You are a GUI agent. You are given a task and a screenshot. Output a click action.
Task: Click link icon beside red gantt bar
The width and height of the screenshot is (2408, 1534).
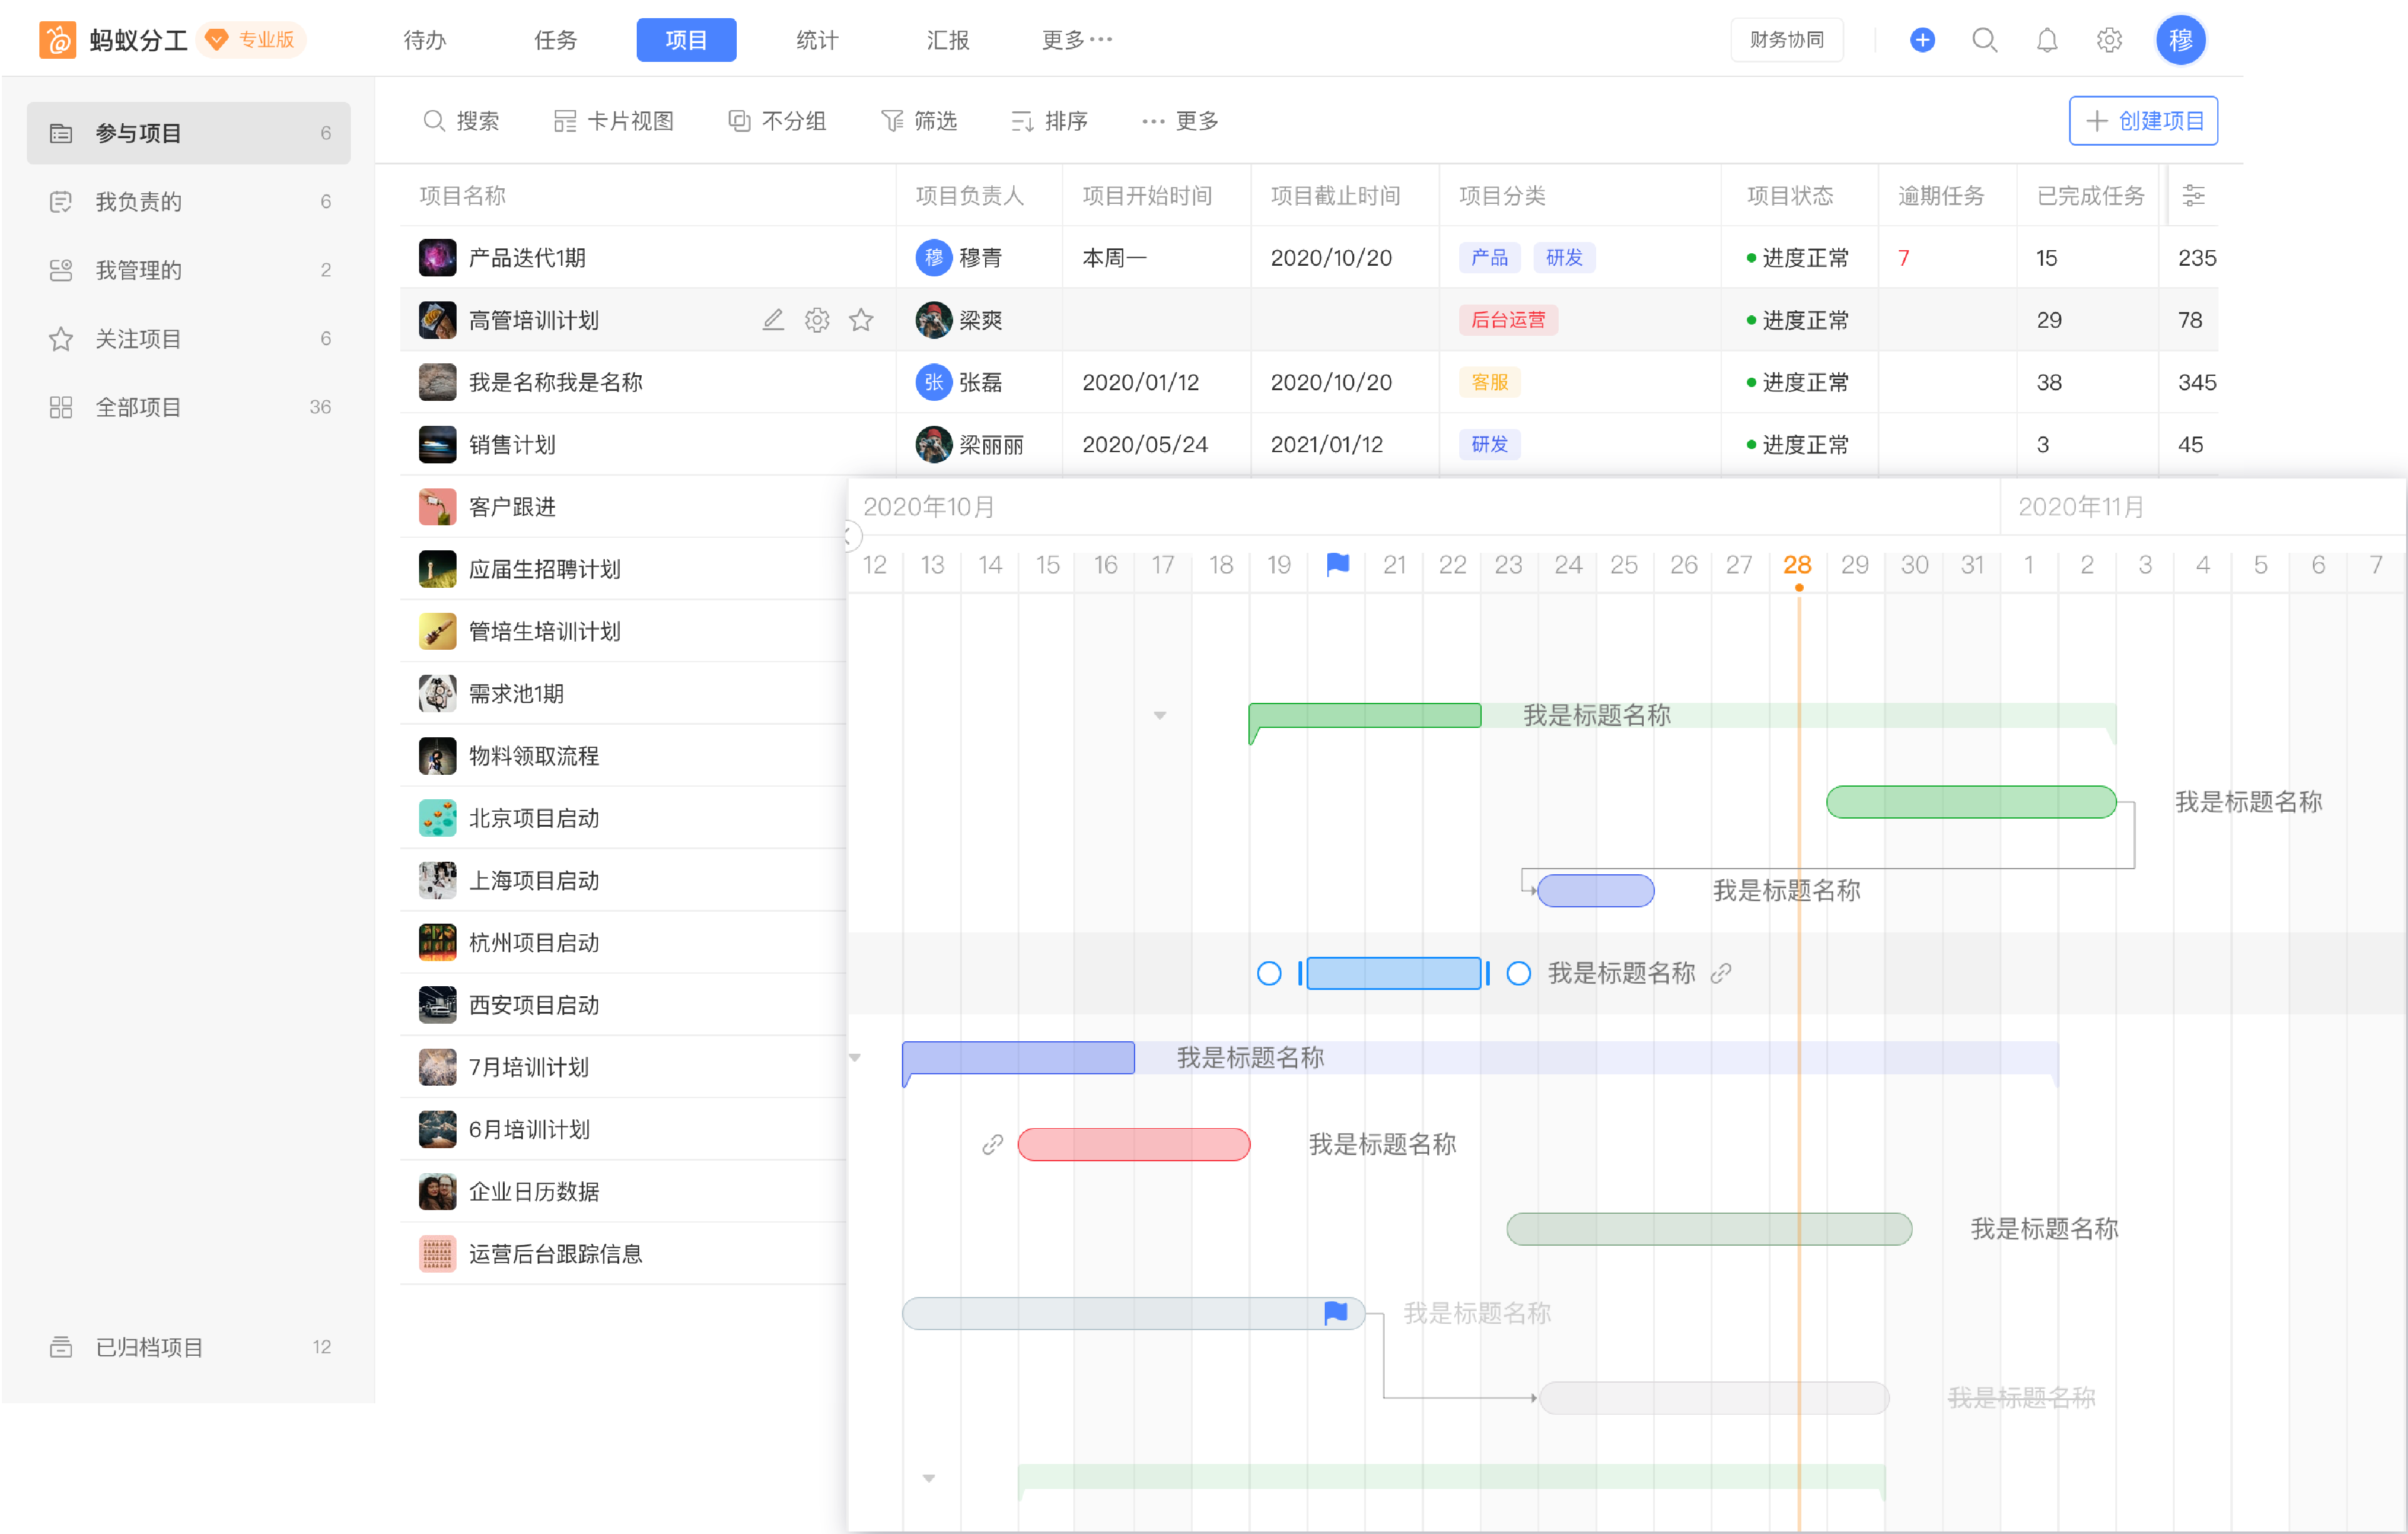(992, 1144)
